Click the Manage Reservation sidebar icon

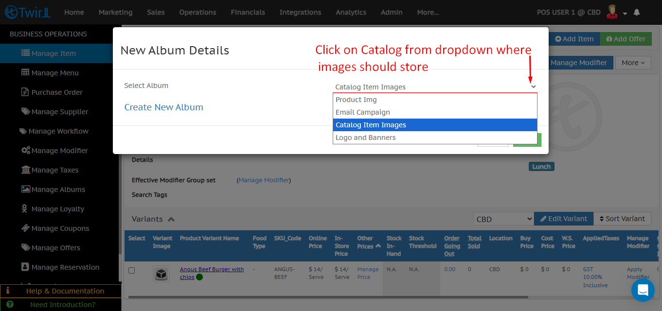(26, 267)
